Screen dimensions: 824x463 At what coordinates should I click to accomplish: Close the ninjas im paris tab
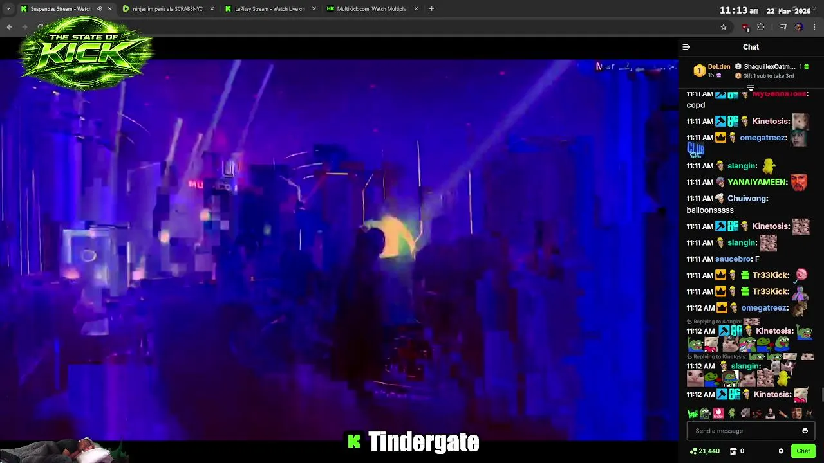[x=212, y=9]
